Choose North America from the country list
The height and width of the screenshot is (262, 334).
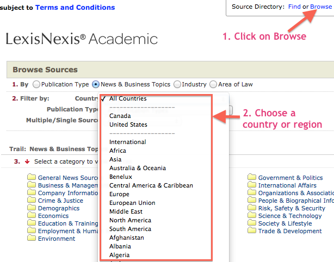click(x=130, y=220)
